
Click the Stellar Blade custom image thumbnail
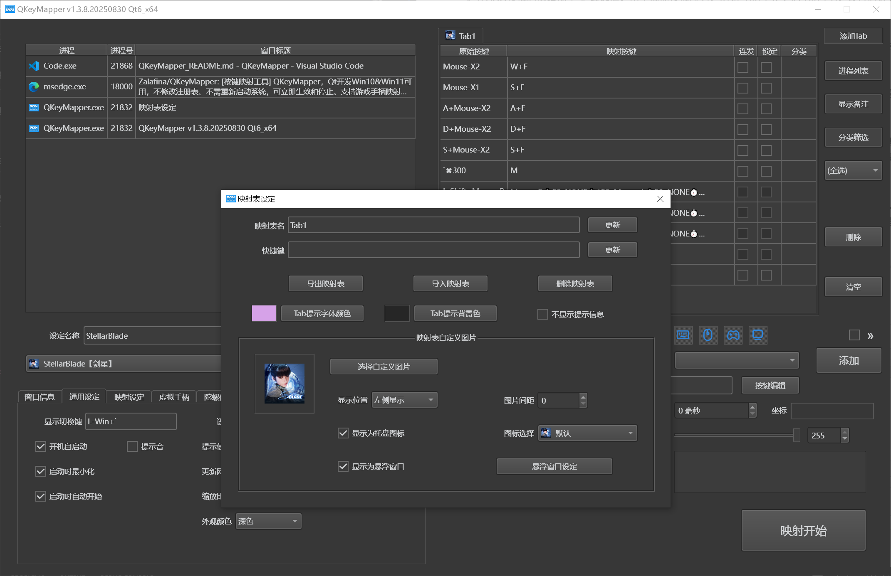[x=285, y=384]
